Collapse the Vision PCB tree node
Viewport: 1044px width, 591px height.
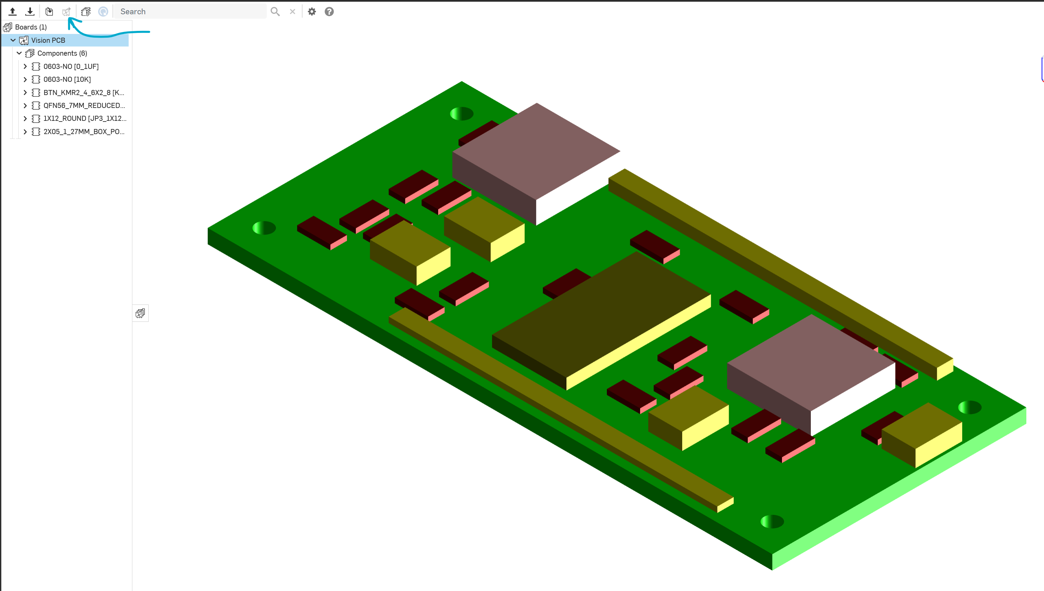click(x=13, y=40)
